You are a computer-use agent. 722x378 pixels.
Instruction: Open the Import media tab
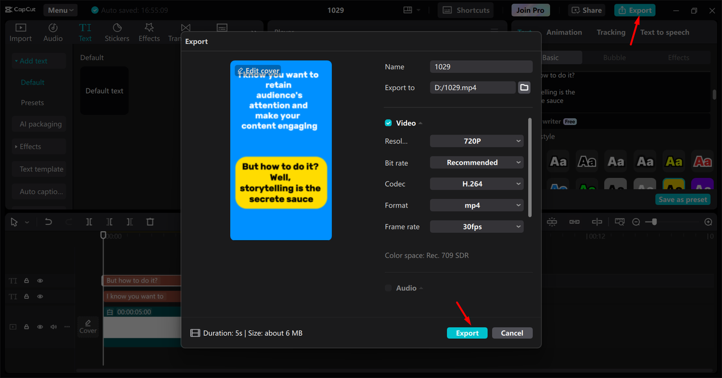(x=20, y=33)
